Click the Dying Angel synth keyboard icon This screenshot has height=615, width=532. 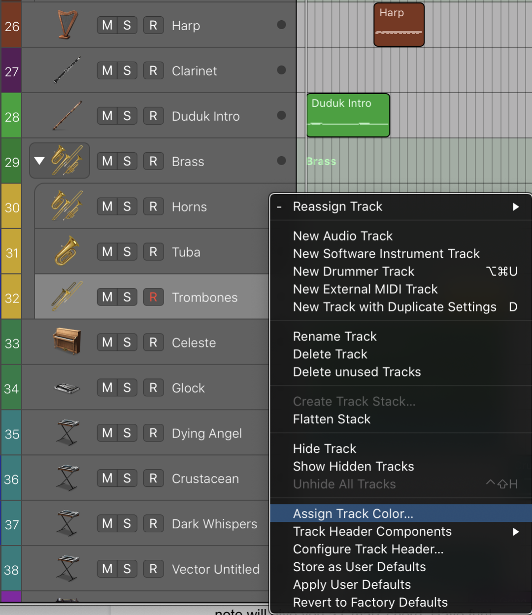coord(66,433)
